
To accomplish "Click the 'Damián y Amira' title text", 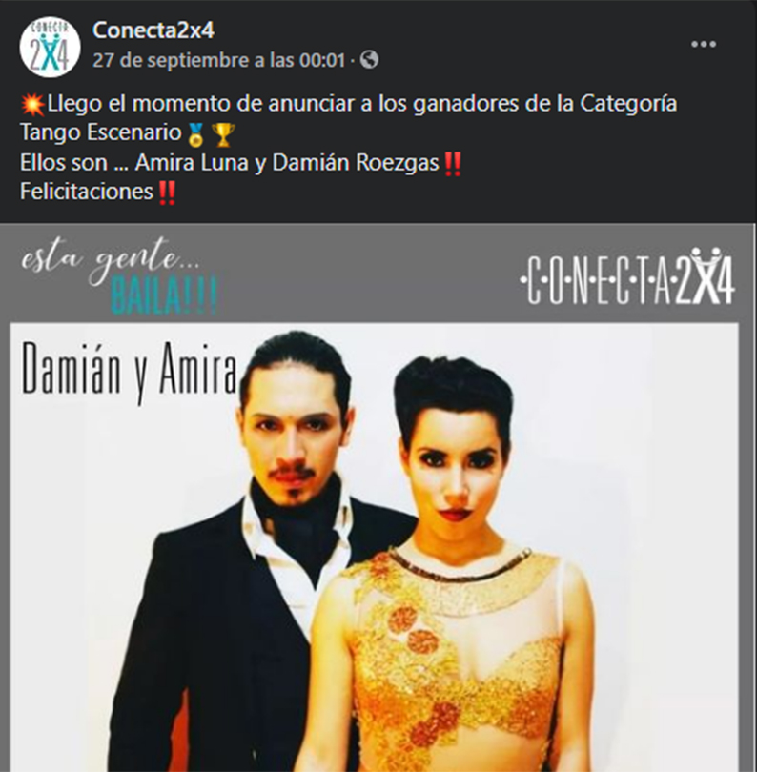I will 130,372.
